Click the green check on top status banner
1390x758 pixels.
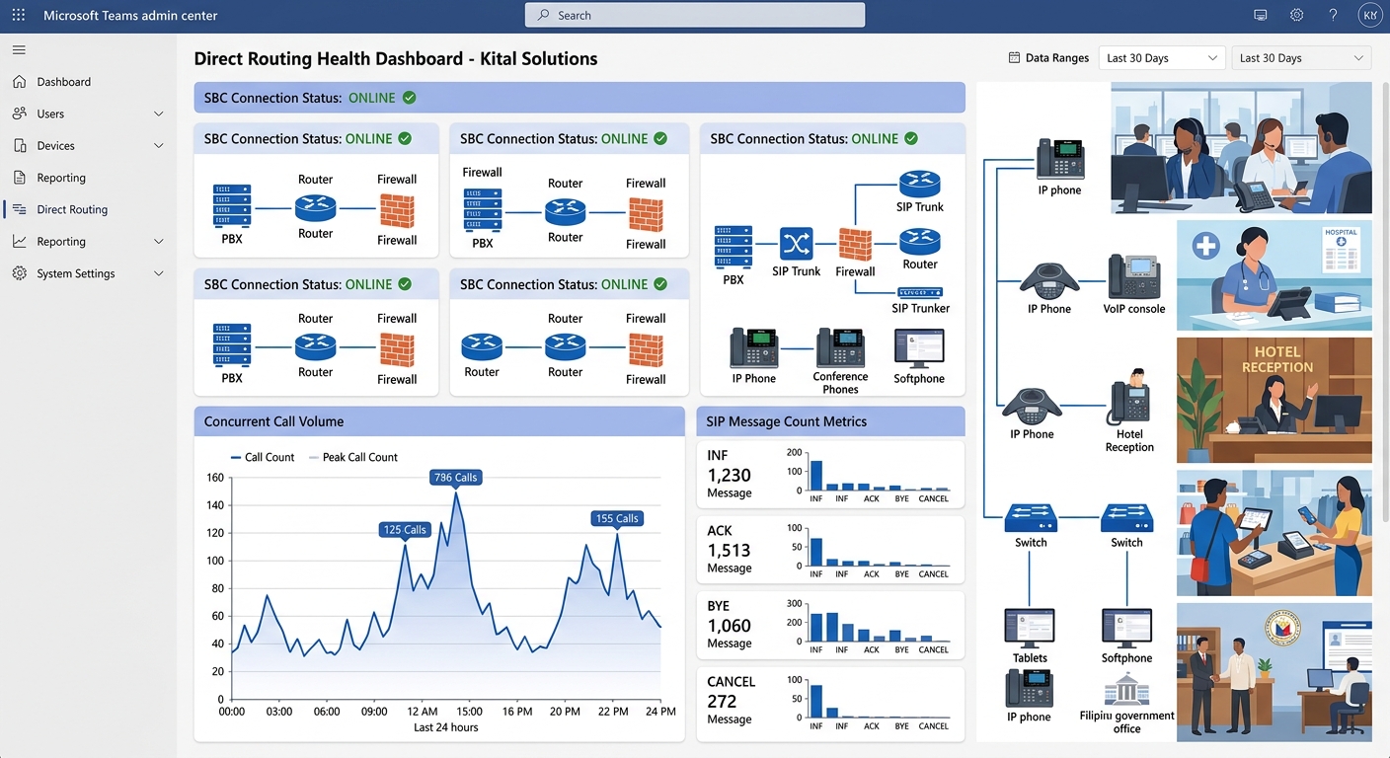pyautogui.click(x=409, y=98)
